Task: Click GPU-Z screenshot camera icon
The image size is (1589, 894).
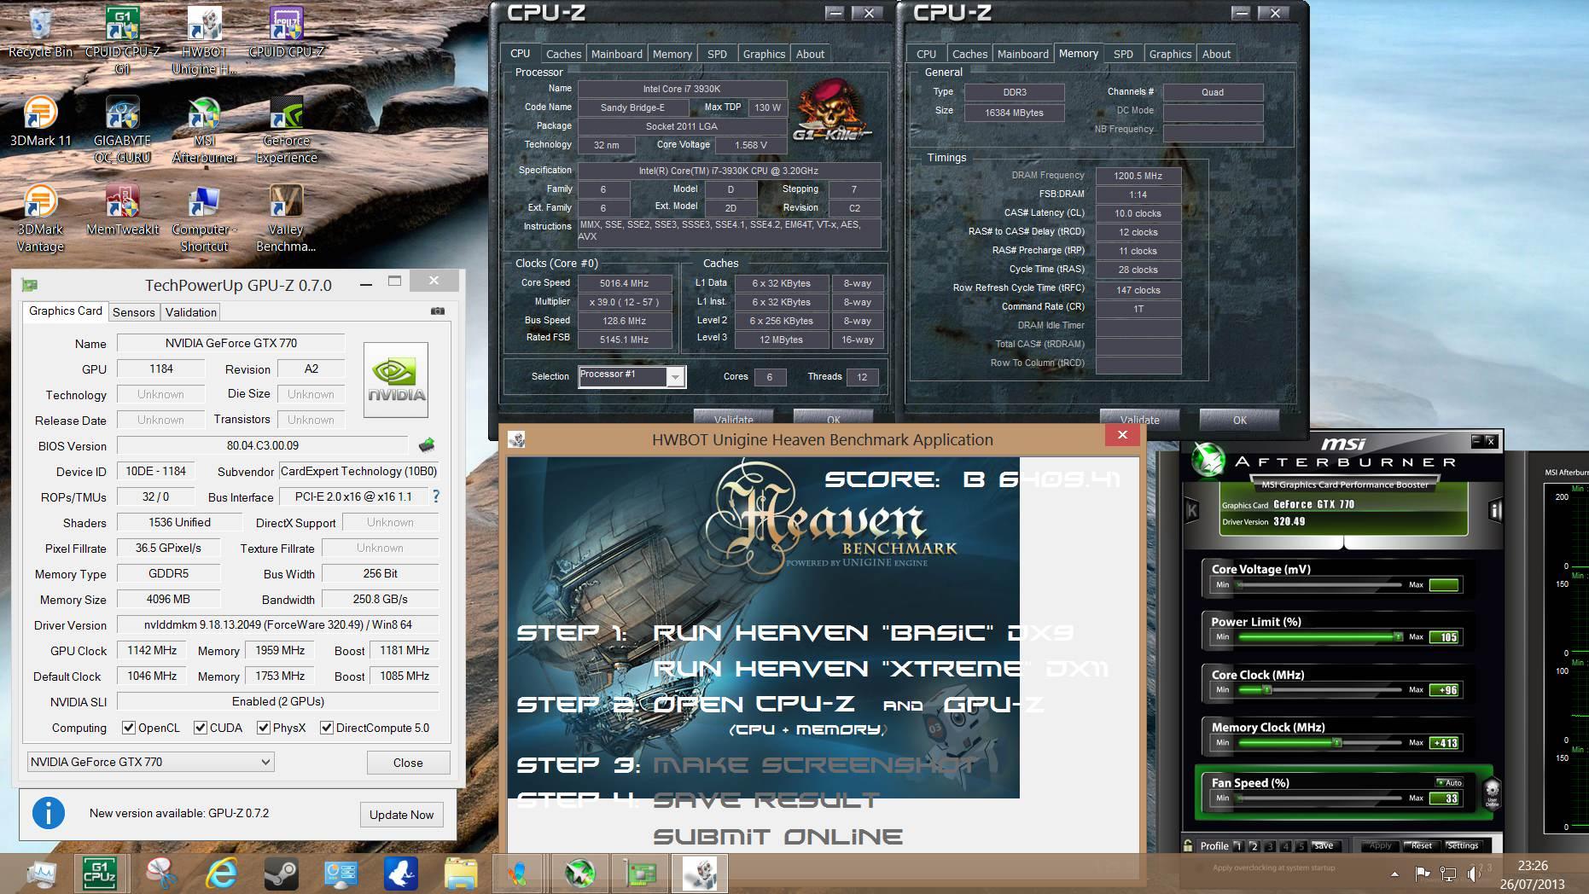Action: click(x=438, y=311)
